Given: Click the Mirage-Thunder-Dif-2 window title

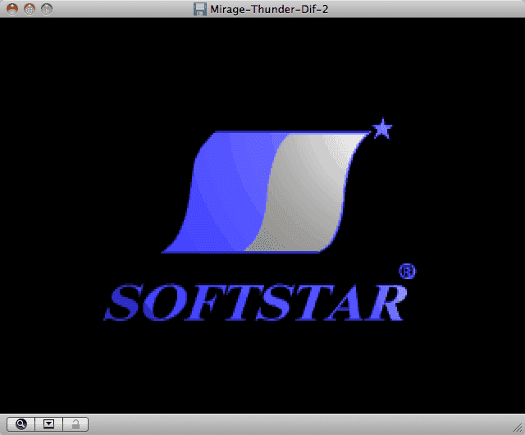Looking at the screenshot, I should coord(269,9).
